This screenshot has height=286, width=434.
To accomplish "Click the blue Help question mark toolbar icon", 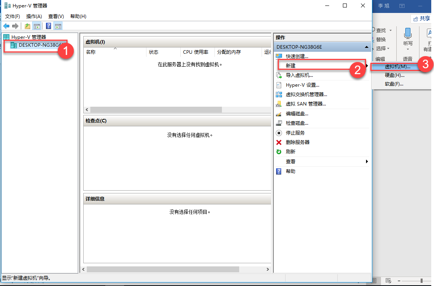I will click(48, 26).
